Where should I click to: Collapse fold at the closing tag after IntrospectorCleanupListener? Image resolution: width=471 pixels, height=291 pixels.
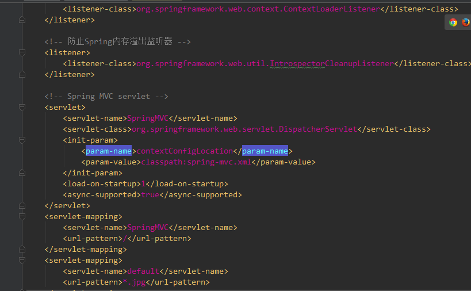[x=22, y=75]
